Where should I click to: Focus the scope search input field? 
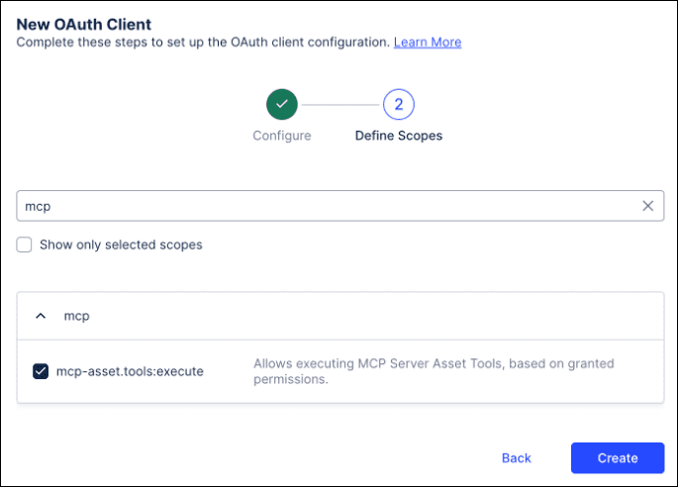pyautogui.click(x=327, y=206)
